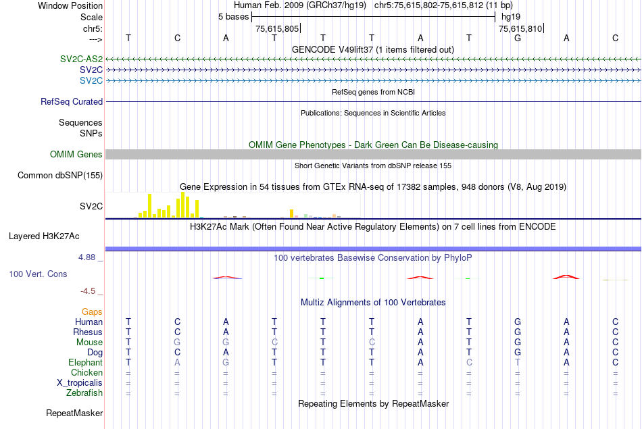The image size is (642, 429).
Task: Click the Common dbSNP(155) label
Action: tap(59, 175)
